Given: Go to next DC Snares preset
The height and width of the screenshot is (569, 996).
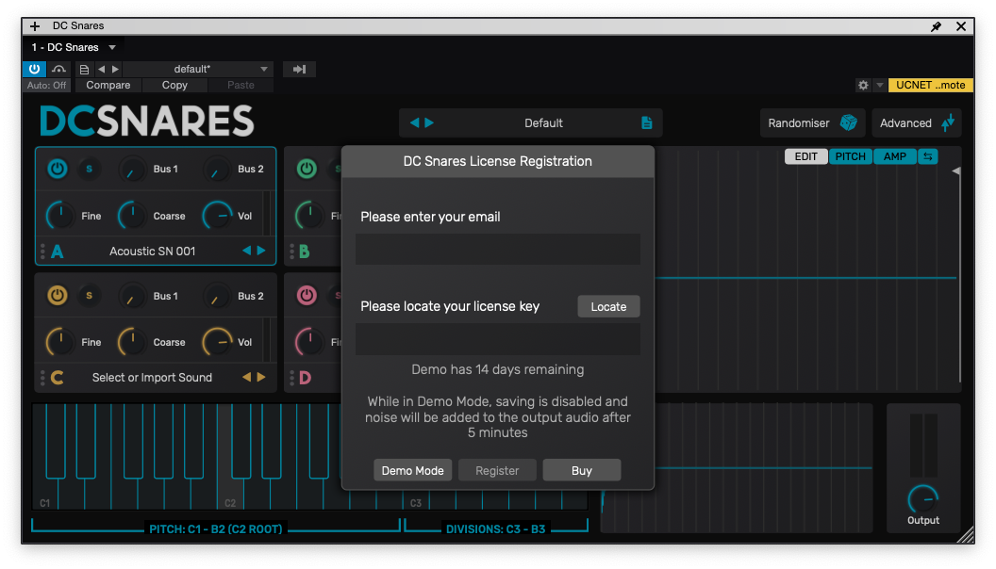Looking at the screenshot, I should point(429,122).
